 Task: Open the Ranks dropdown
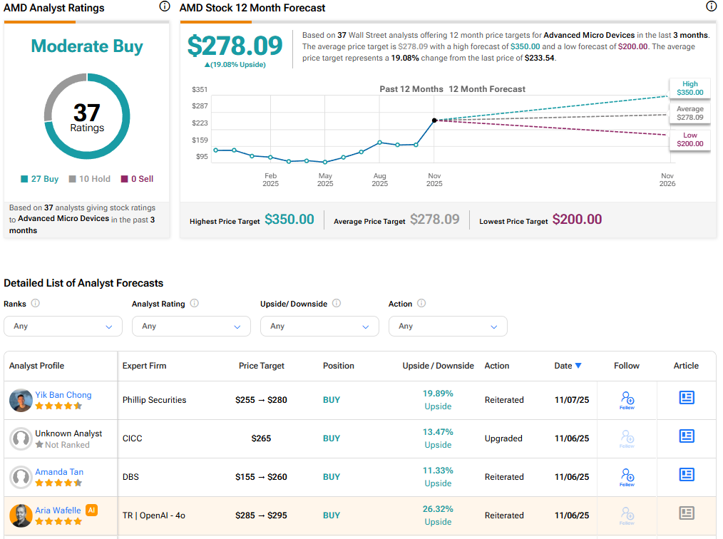pos(63,326)
